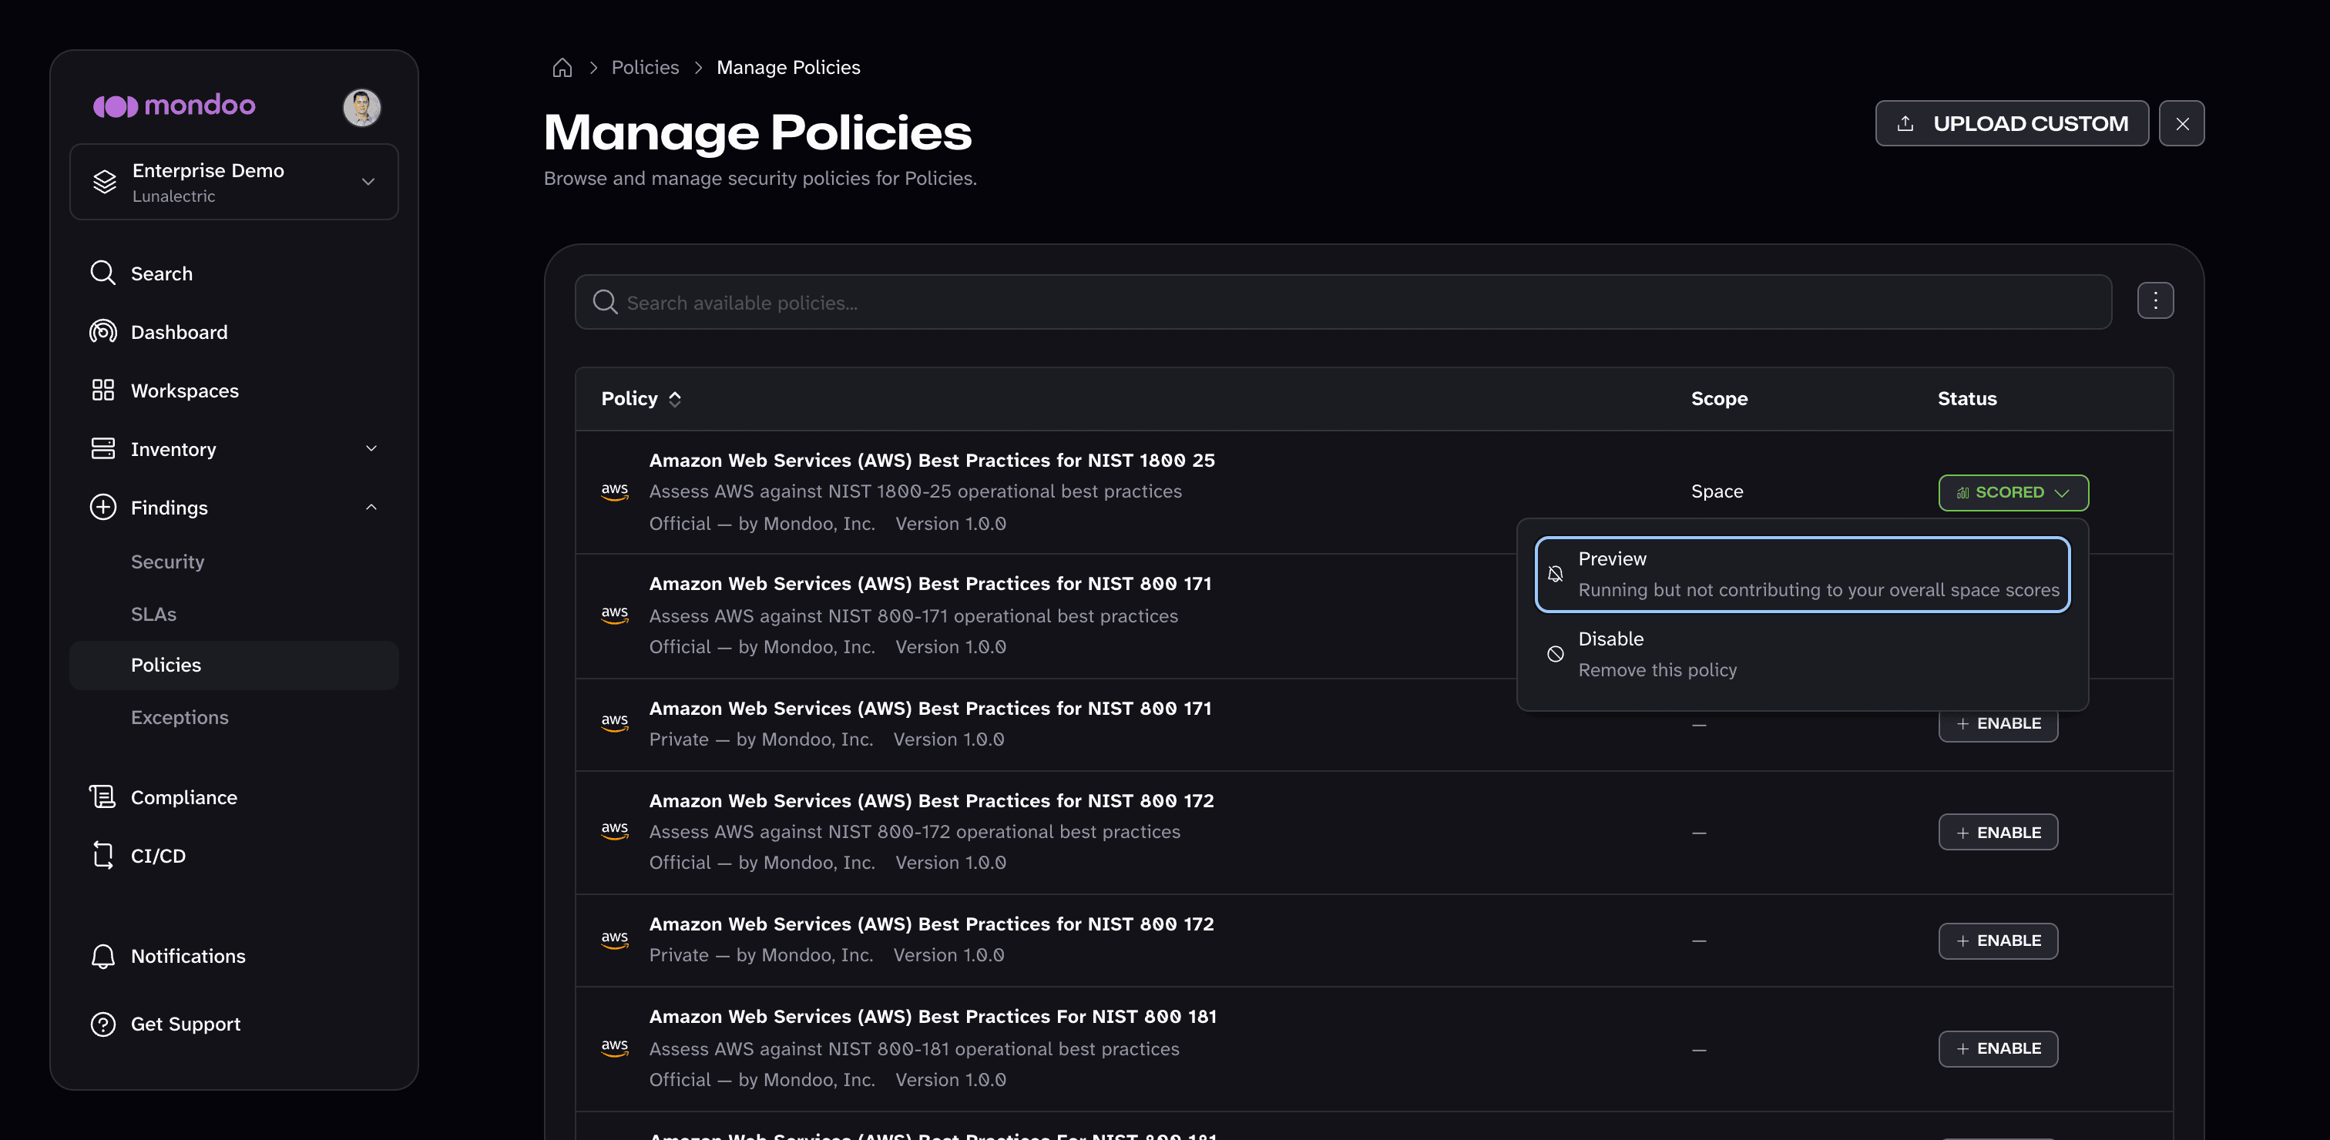Click the layers icon in Enterprise Demo selector
Screen dimensions: 2330x1140
pos(105,182)
